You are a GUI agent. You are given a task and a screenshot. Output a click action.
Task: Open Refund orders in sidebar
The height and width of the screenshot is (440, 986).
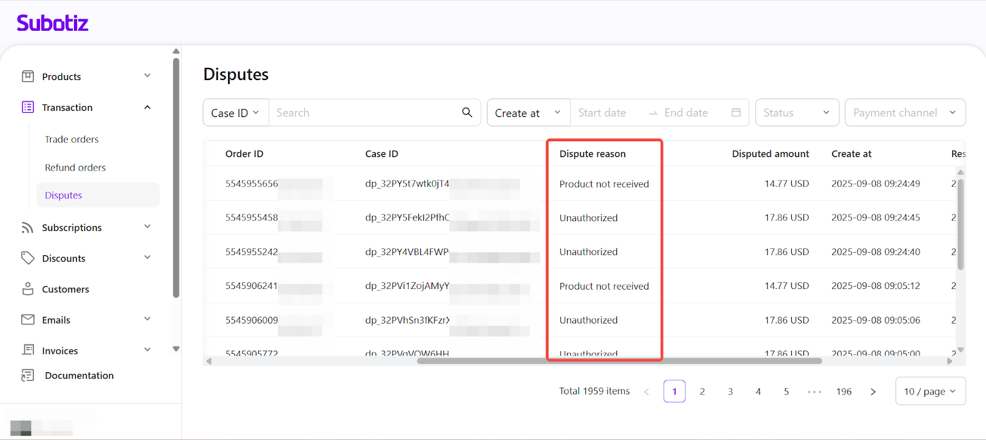[75, 168]
